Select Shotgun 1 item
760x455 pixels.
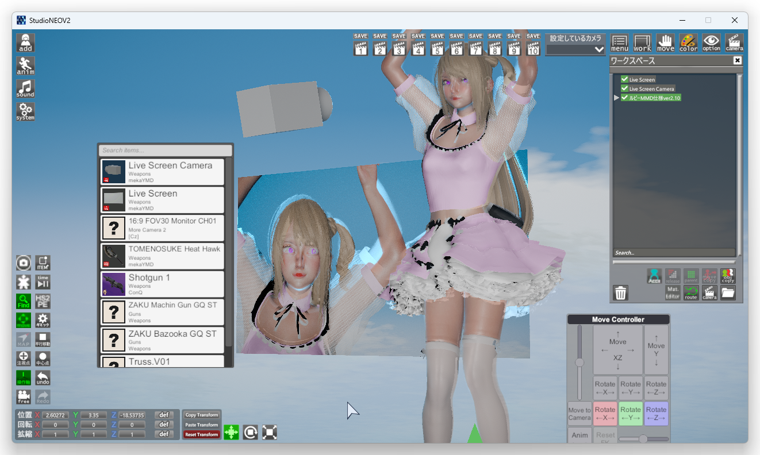click(162, 284)
